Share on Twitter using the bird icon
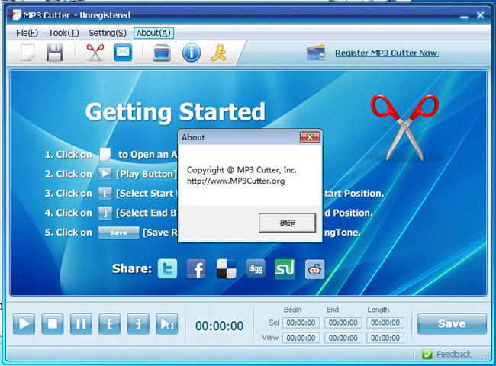 tap(168, 268)
